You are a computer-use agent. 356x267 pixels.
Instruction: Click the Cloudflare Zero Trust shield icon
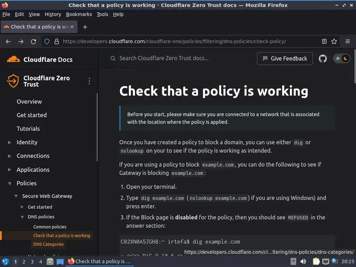13,81
